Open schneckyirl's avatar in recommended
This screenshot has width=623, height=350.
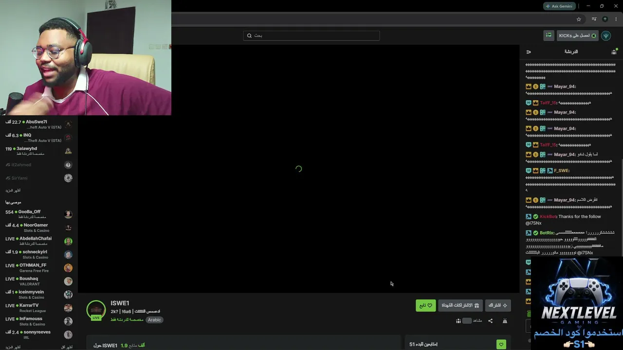[x=68, y=254]
